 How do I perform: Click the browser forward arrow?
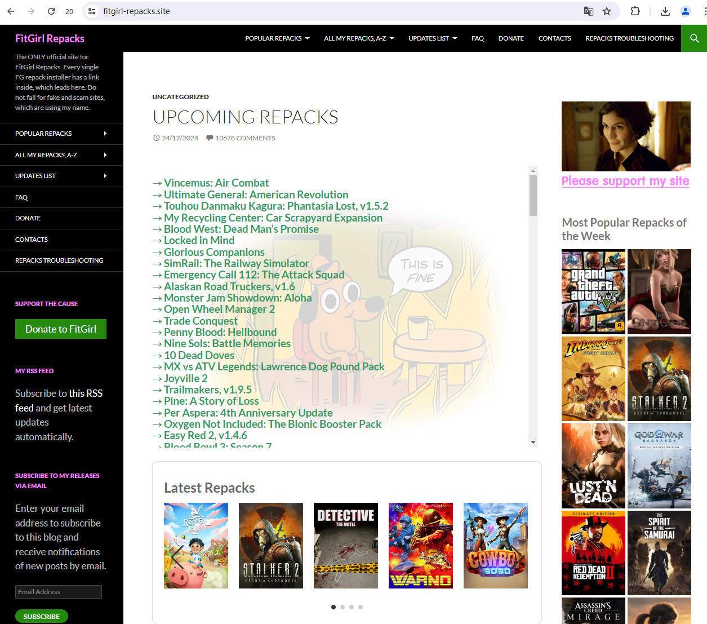(31, 11)
